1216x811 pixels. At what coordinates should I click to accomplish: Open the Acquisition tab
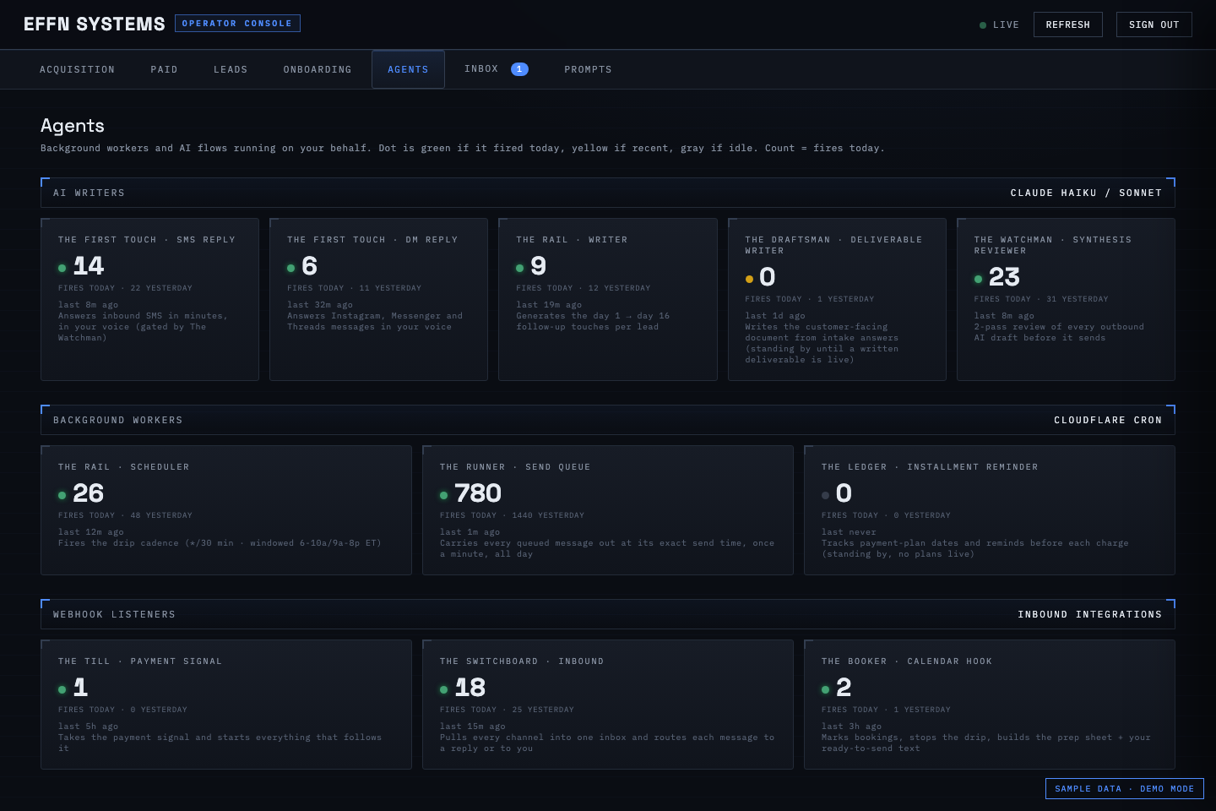point(77,69)
